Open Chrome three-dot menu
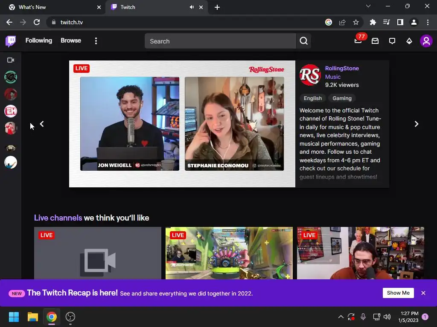This screenshot has width=437, height=327. [428, 22]
